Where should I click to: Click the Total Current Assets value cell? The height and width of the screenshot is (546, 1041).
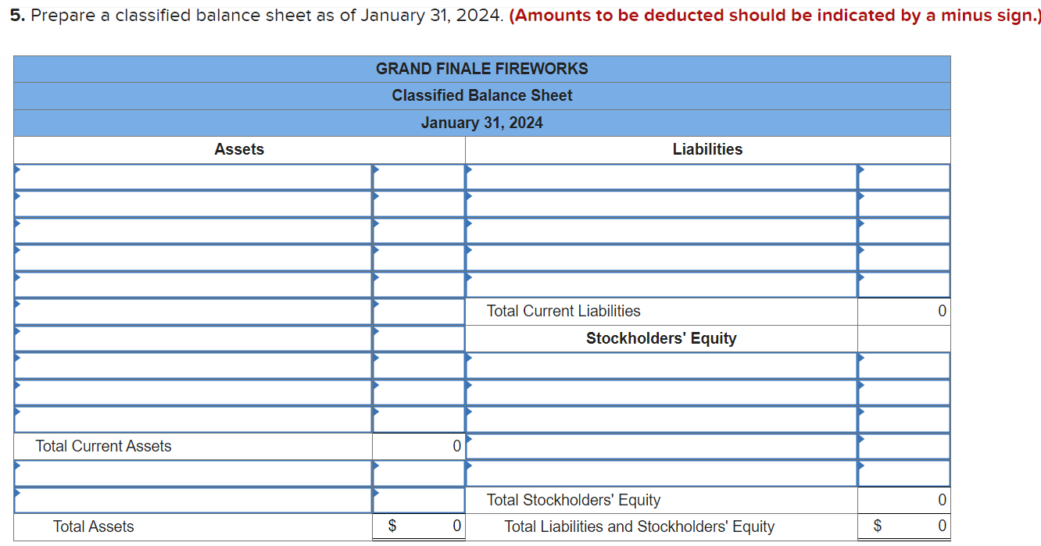point(419,446)
